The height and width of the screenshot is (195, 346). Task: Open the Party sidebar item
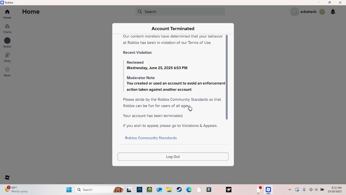pyautogui.click(x=7, y=58)
